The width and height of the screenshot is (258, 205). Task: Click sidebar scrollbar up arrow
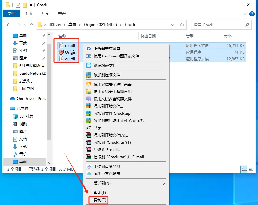(x=49, y=35)
